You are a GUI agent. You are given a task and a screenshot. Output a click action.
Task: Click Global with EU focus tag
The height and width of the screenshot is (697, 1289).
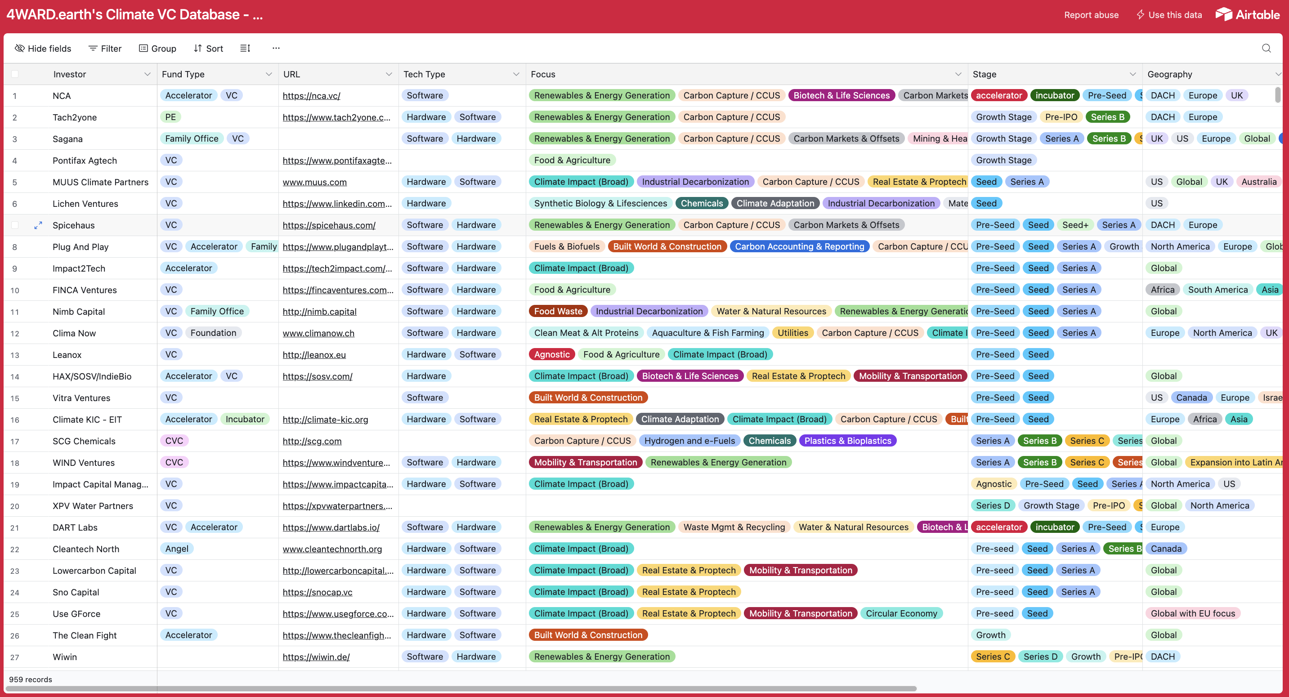1192,613
